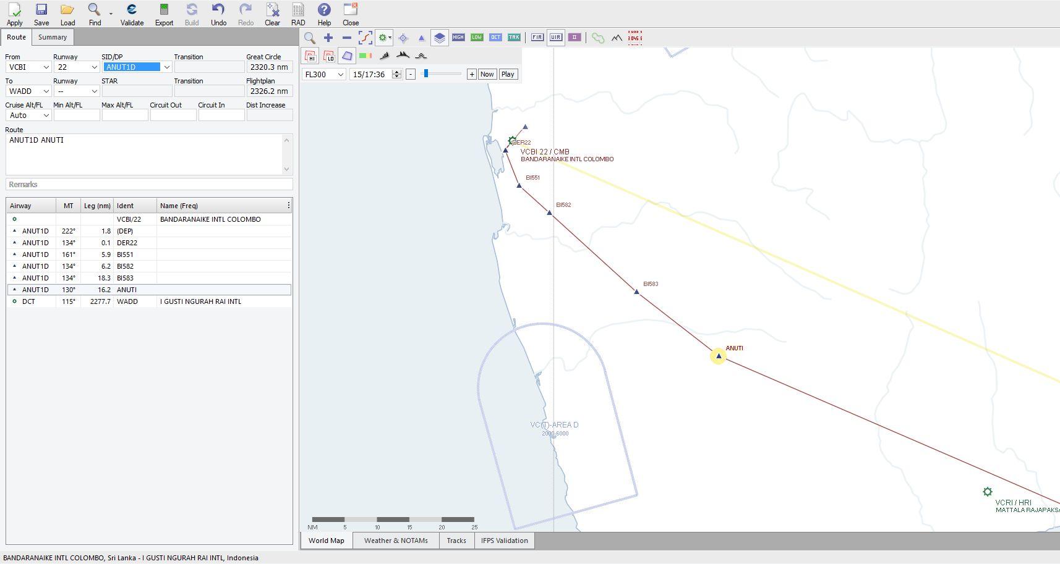This screenshot has height=564, width=1060.
Task: Click the terrain mountain outline icon
Action: click(x=617, y=38)
